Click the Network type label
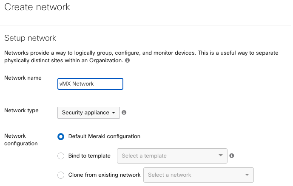 pos(21,111)
